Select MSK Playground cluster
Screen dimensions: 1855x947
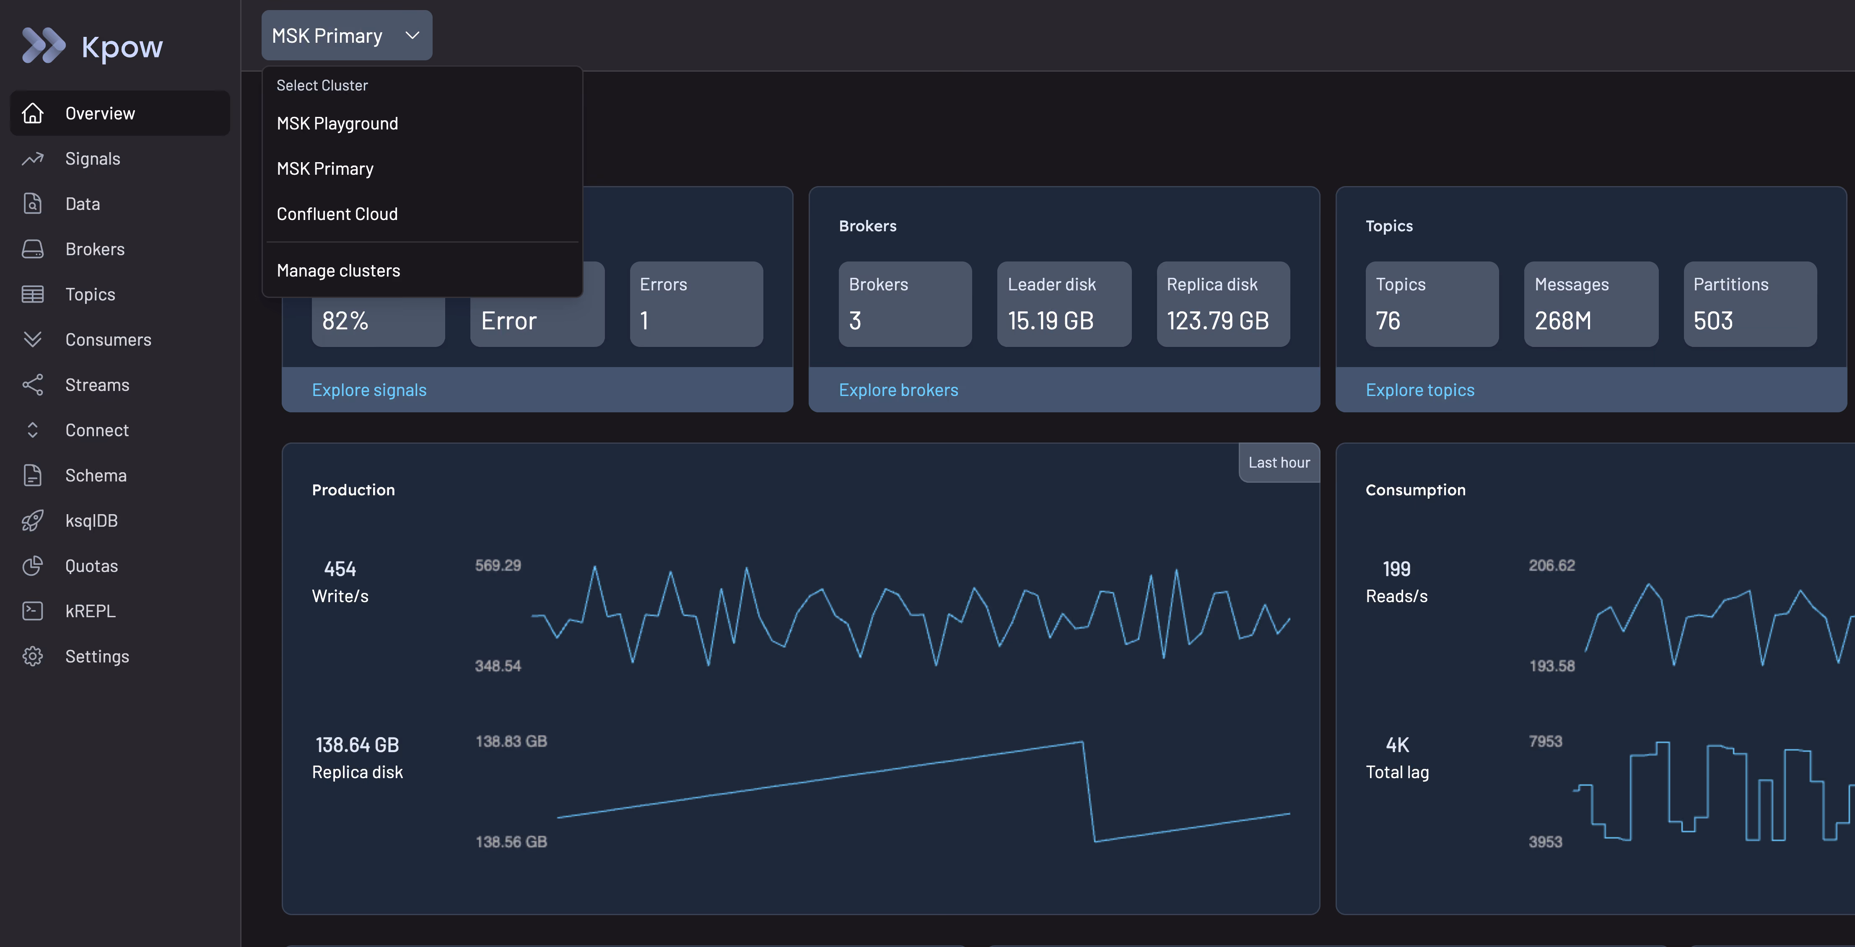click(422, 124)
